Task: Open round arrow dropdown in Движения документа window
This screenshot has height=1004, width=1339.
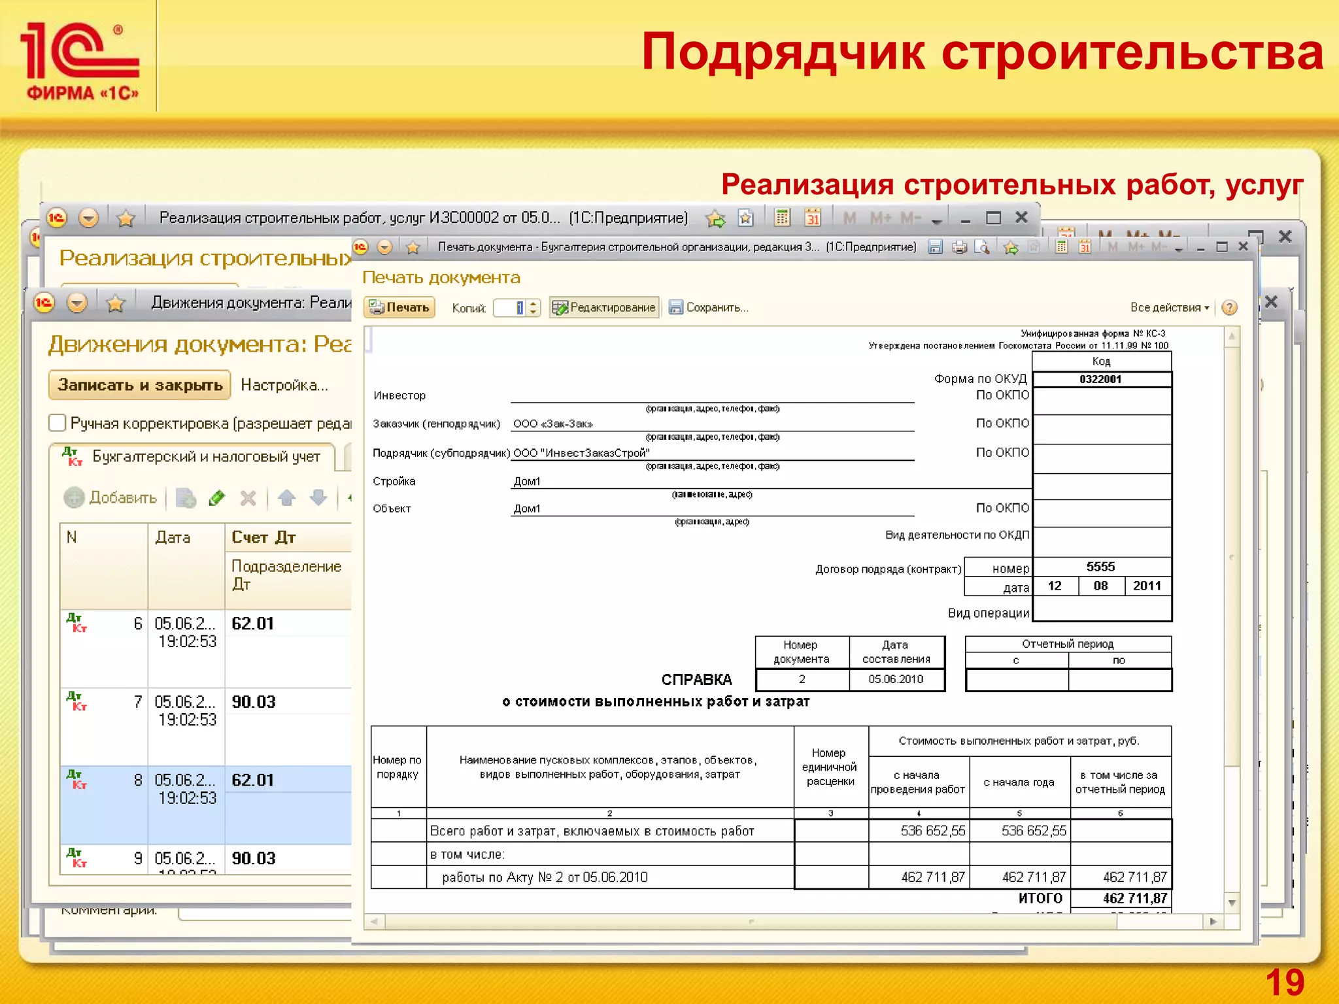Action: click(x=77, y=303)
